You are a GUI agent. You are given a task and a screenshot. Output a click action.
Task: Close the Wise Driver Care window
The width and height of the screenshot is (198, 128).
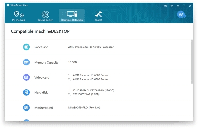click(190, 6)
